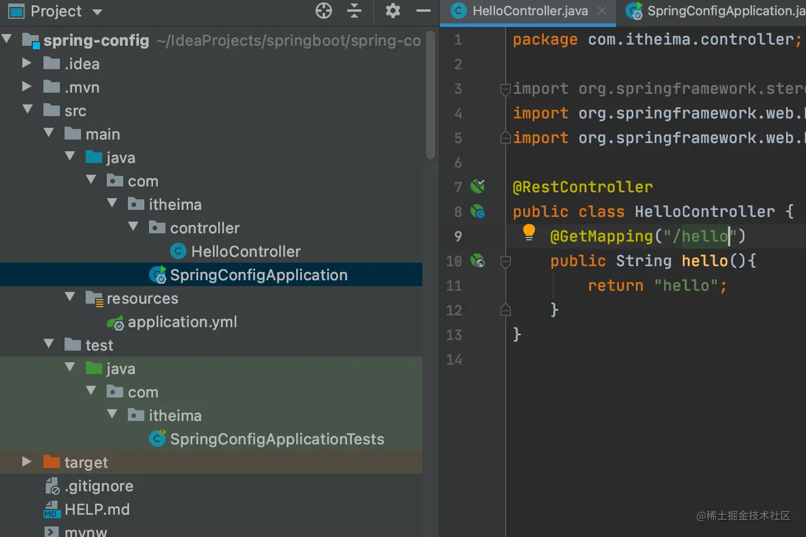Click the fold end marker on line 12
Image resolution: width=806 pixels, height=537 pixels.
pos(505,310)
